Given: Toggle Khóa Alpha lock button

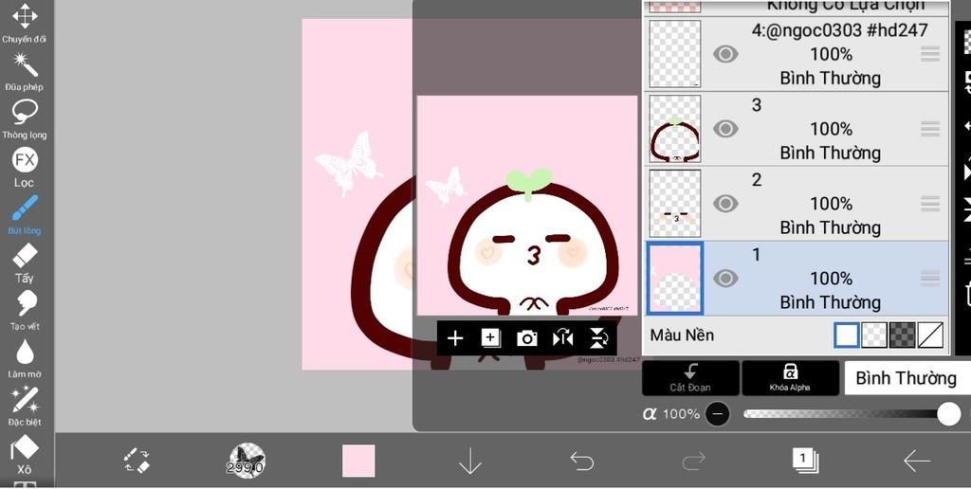Looking at the screenshot, I should click(790, 378).
